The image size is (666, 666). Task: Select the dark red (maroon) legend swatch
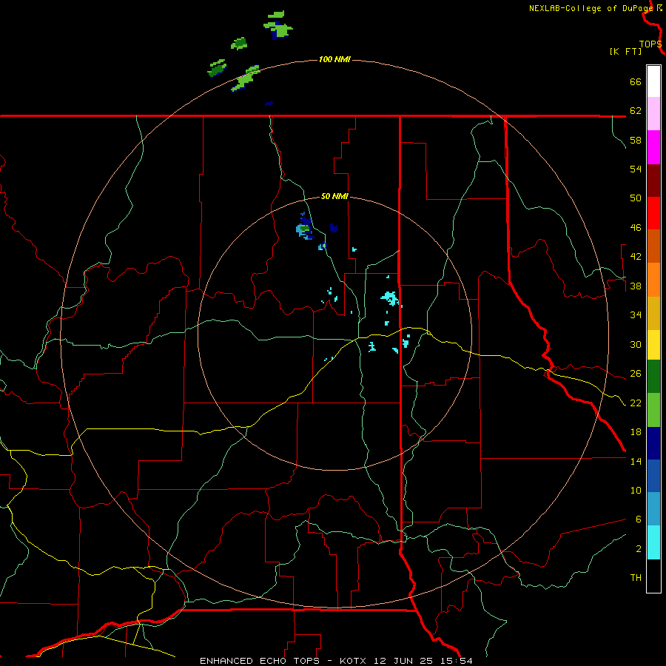(653, 181)
